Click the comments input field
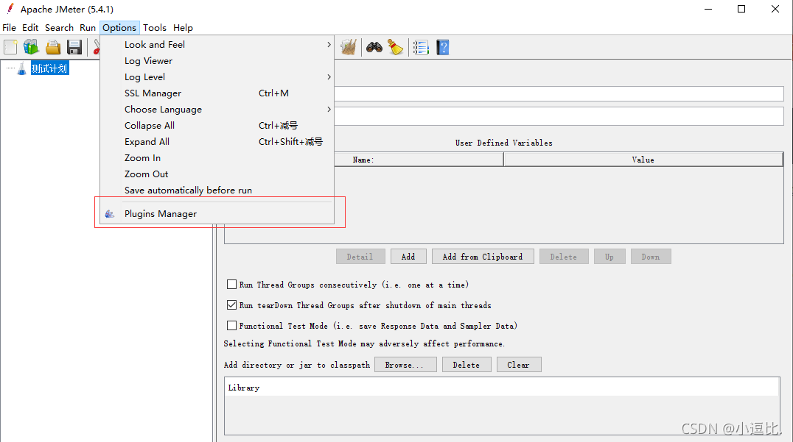793x442 pixels. [559, 116]
